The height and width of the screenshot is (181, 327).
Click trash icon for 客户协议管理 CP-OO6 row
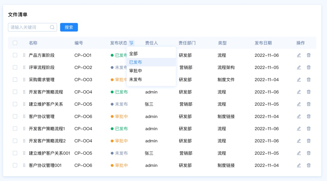tap(309, 116)
